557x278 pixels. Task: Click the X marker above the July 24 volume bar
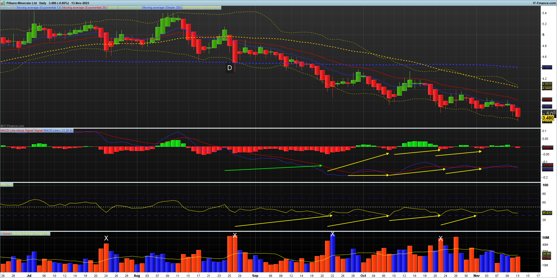click(106, 238)
